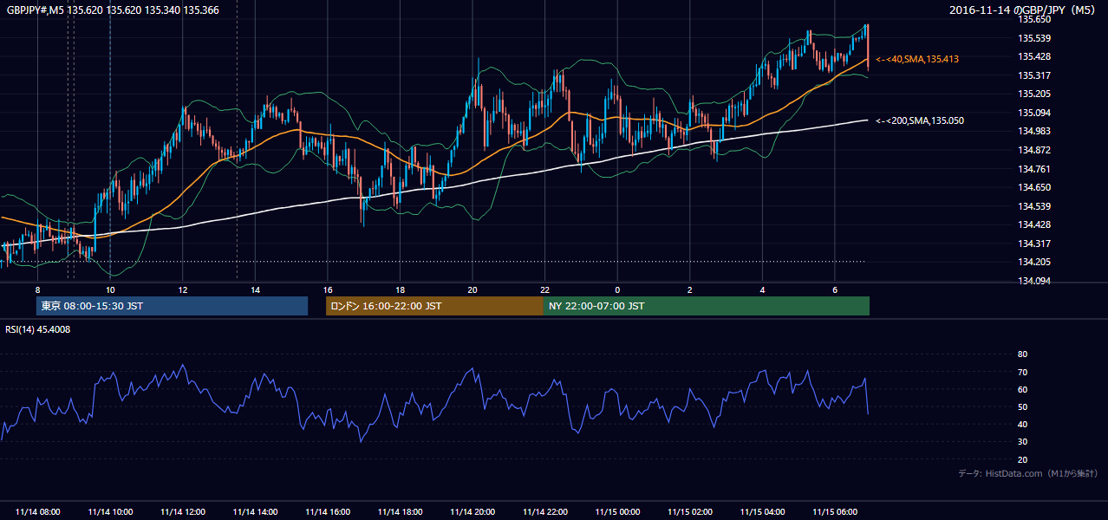
Task: Click the 135.650 price axis label
Action: (1033, 19)
